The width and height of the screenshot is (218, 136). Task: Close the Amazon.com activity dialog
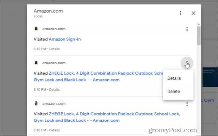click(193, 13)
